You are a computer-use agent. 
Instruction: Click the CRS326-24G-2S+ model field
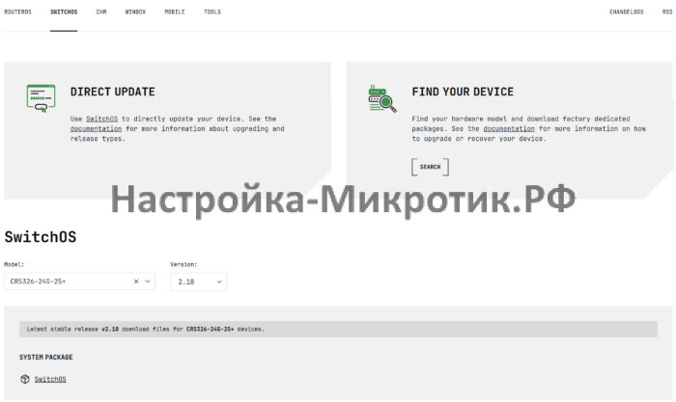click(79, 281)
